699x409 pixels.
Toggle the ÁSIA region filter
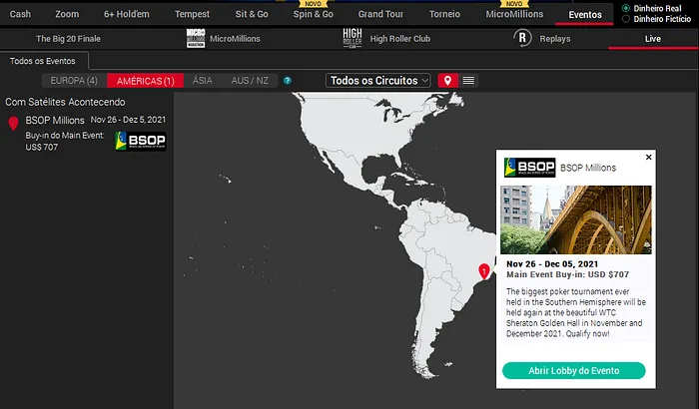click(202, 81)
